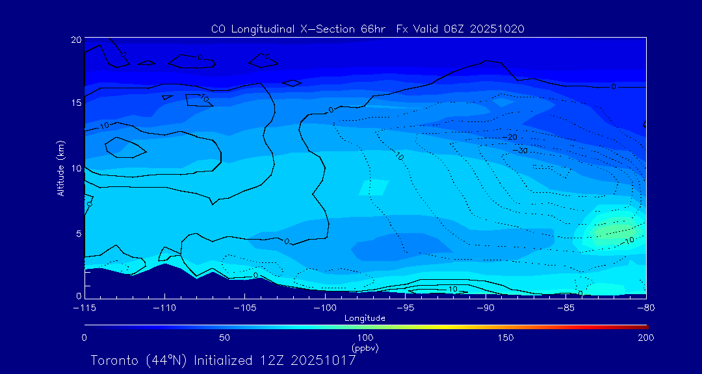Click the "50" color bar tick label

pos(224,338)
